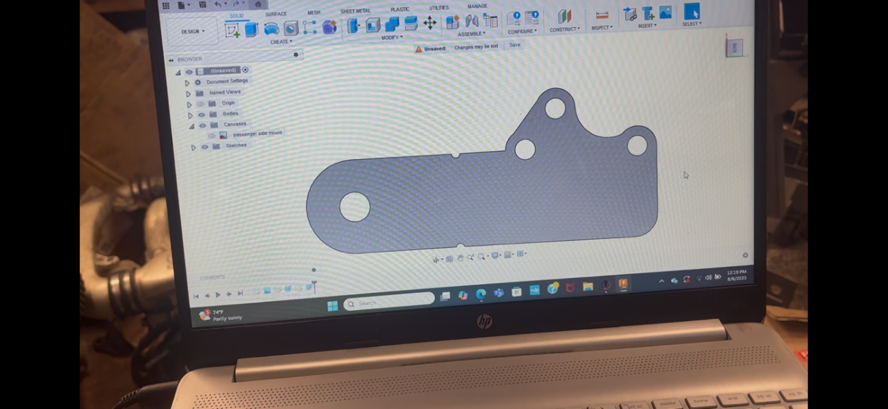Click the Move/Copy arrows icon

[430, 23]
